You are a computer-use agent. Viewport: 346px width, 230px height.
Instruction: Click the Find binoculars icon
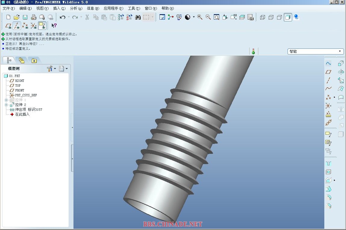138,17
